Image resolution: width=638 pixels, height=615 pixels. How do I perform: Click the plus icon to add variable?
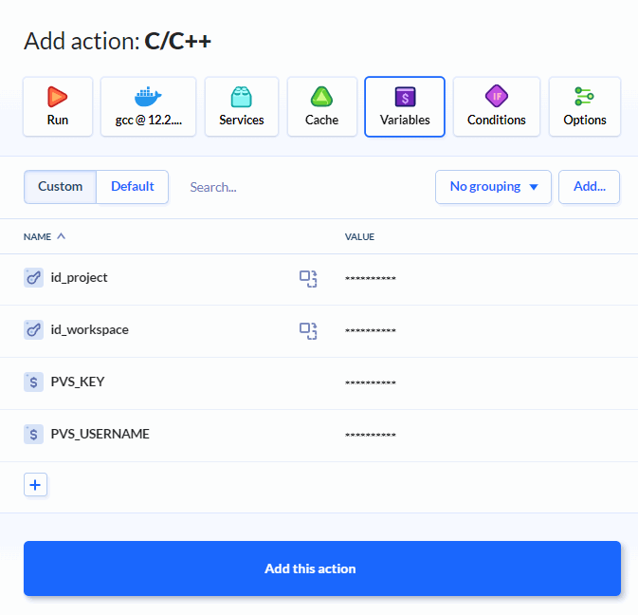click(35, 485)
